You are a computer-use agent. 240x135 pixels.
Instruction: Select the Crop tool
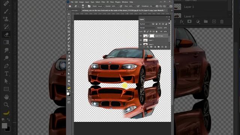(69, 28)
